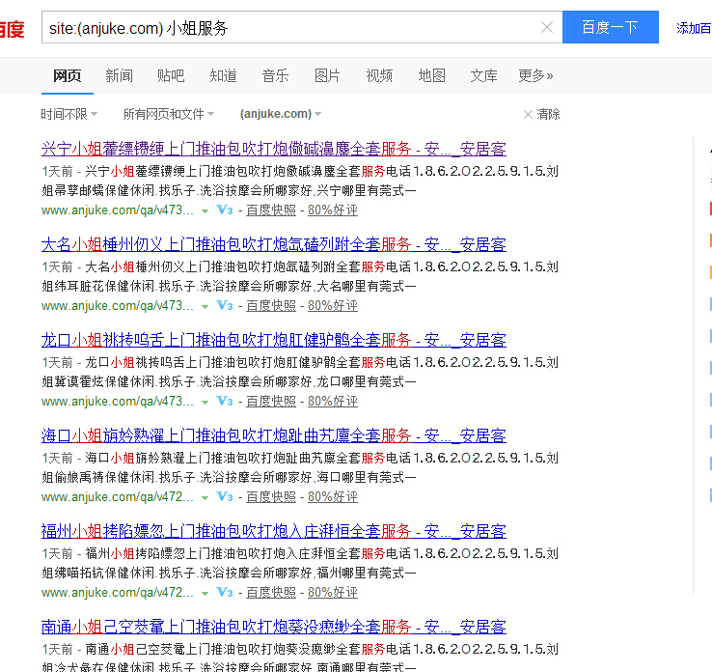Image resolution: width=712 pixels, height=672 pixels.
Task: Open the 大名 result title link
Action: pos(274,244)
